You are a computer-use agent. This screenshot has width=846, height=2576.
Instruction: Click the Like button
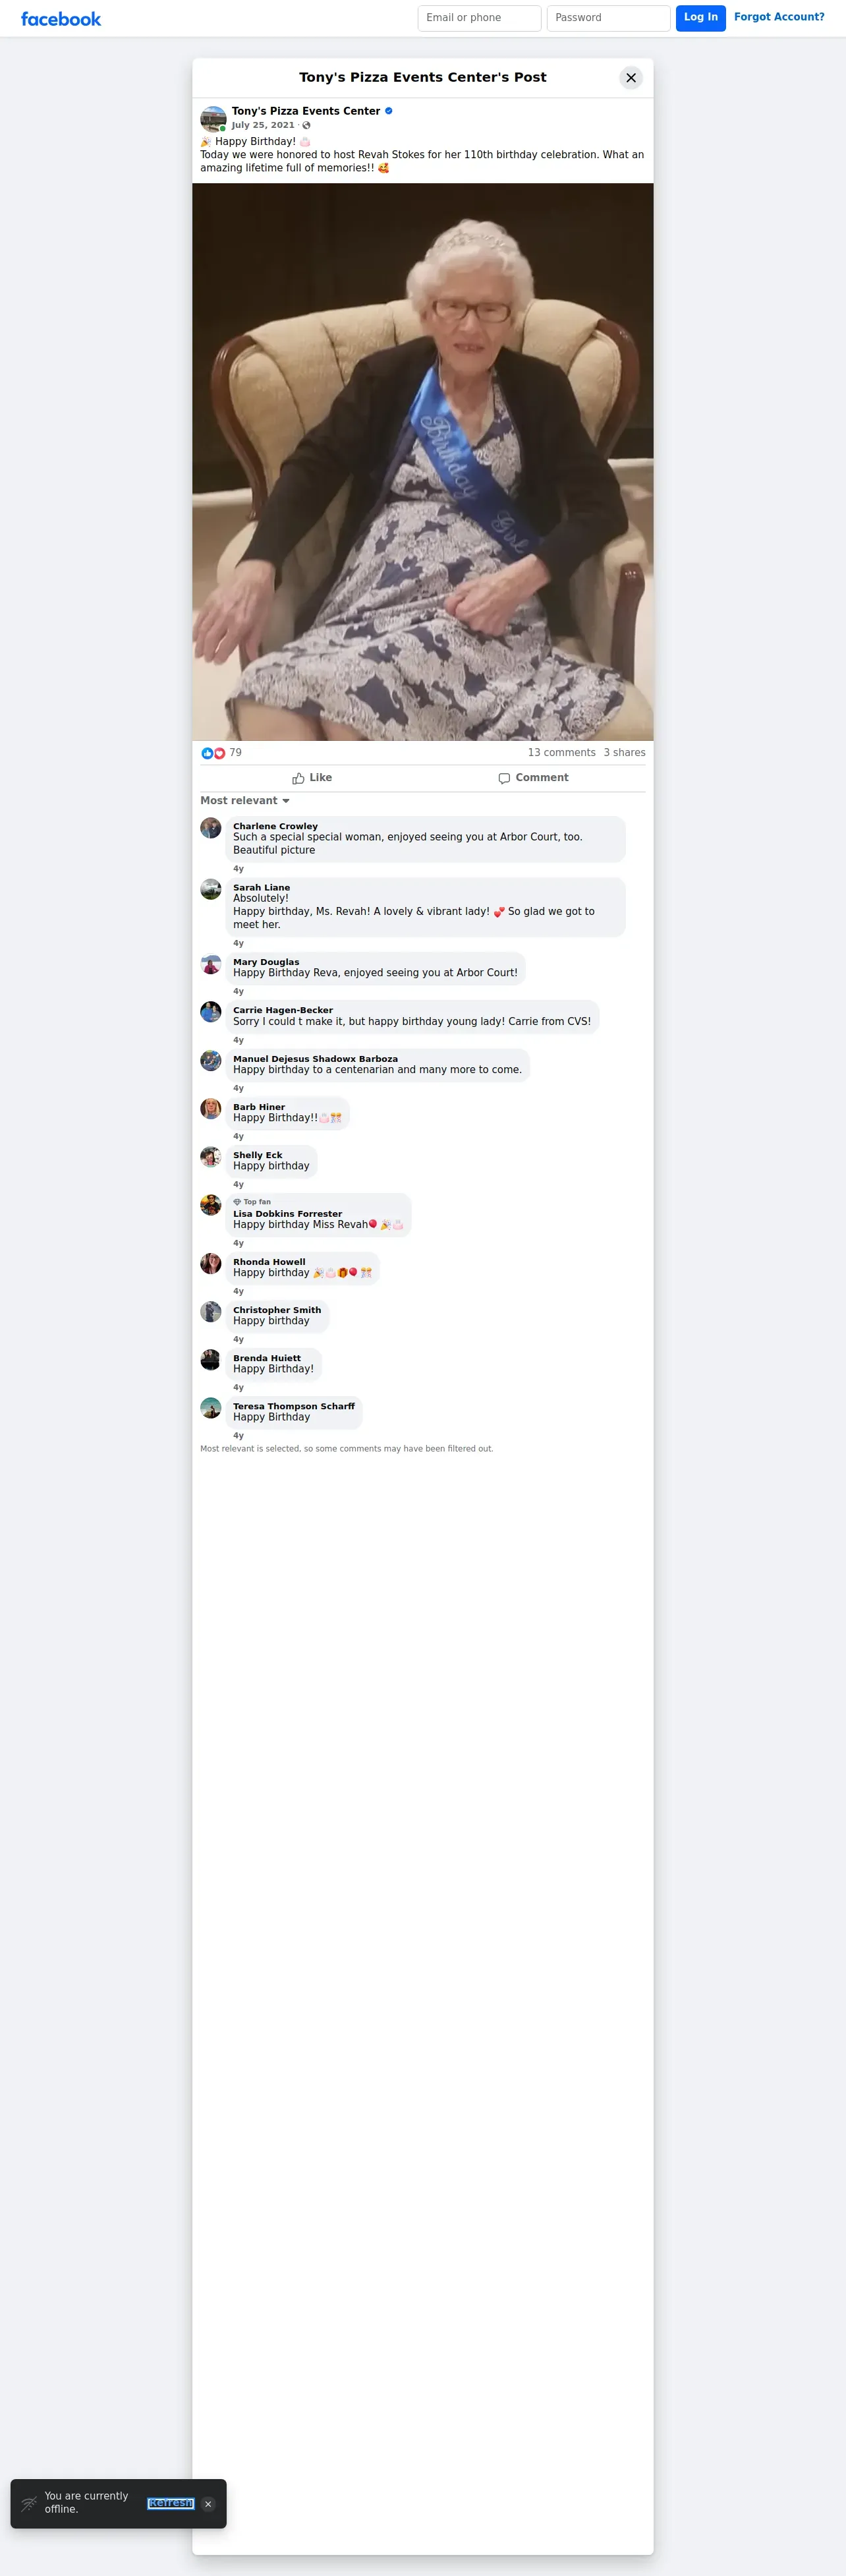[x=312, y=778]
